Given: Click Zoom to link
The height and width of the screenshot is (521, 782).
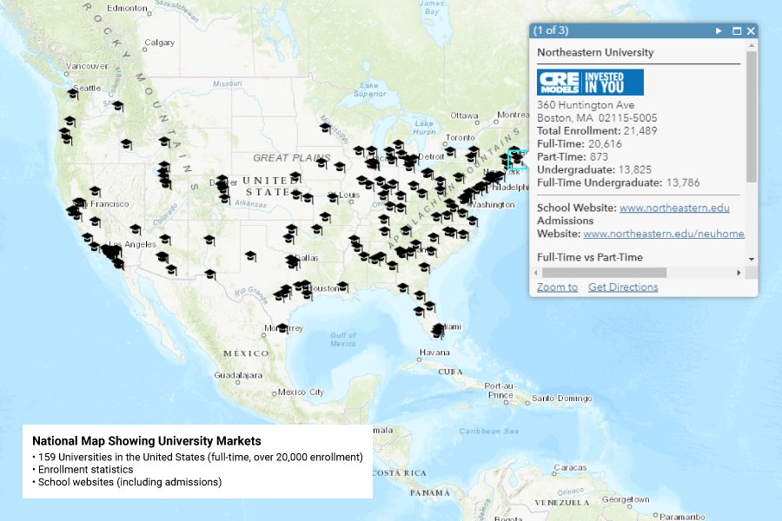Looking at the screenshot, I should (557, 287).
